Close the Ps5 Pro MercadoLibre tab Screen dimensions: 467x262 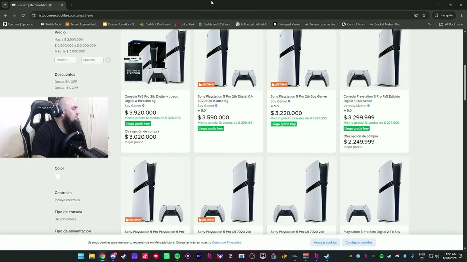[62, 5]
